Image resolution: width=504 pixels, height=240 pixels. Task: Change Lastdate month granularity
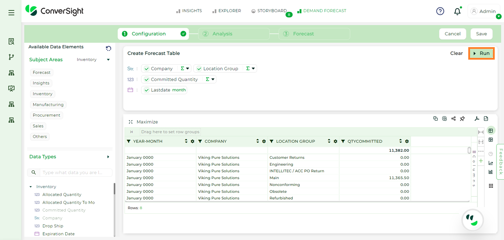point(179,90)
